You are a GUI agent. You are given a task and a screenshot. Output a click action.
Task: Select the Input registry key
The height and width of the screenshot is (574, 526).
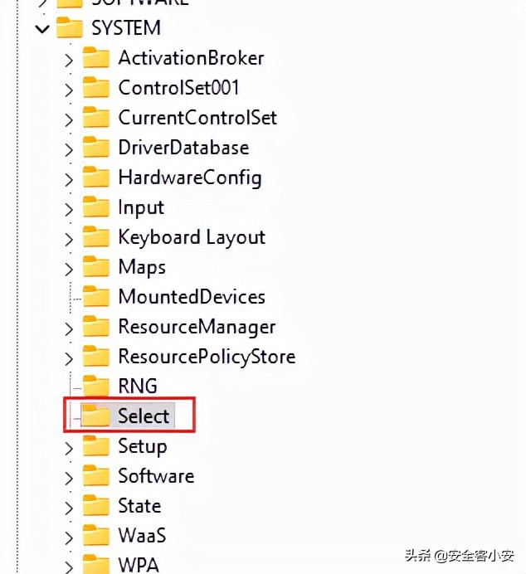(x=141, y=207)
